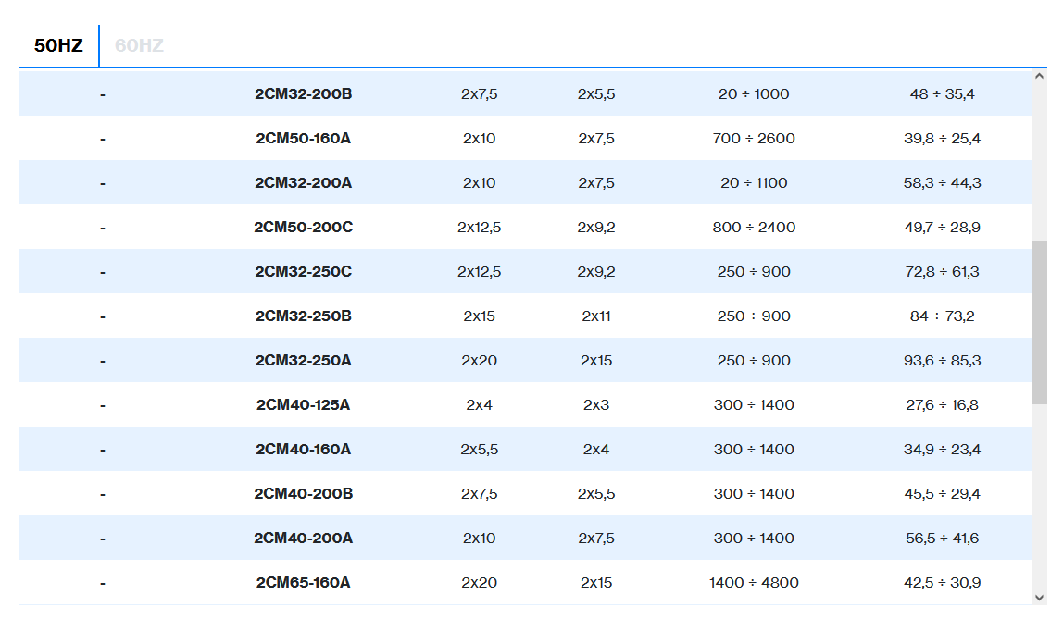
Task: Click model name 2CM32-250C
Action: (x=303, y=271)
